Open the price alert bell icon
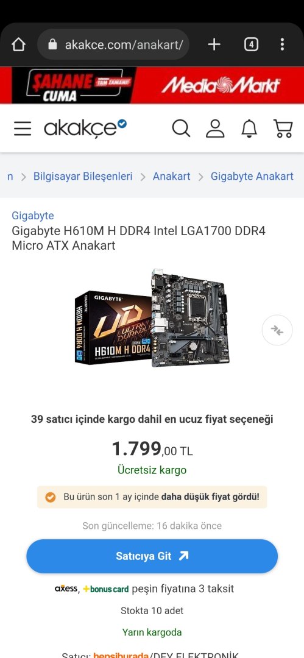Screen dimensions: 304x658 (x=249, y=129)
